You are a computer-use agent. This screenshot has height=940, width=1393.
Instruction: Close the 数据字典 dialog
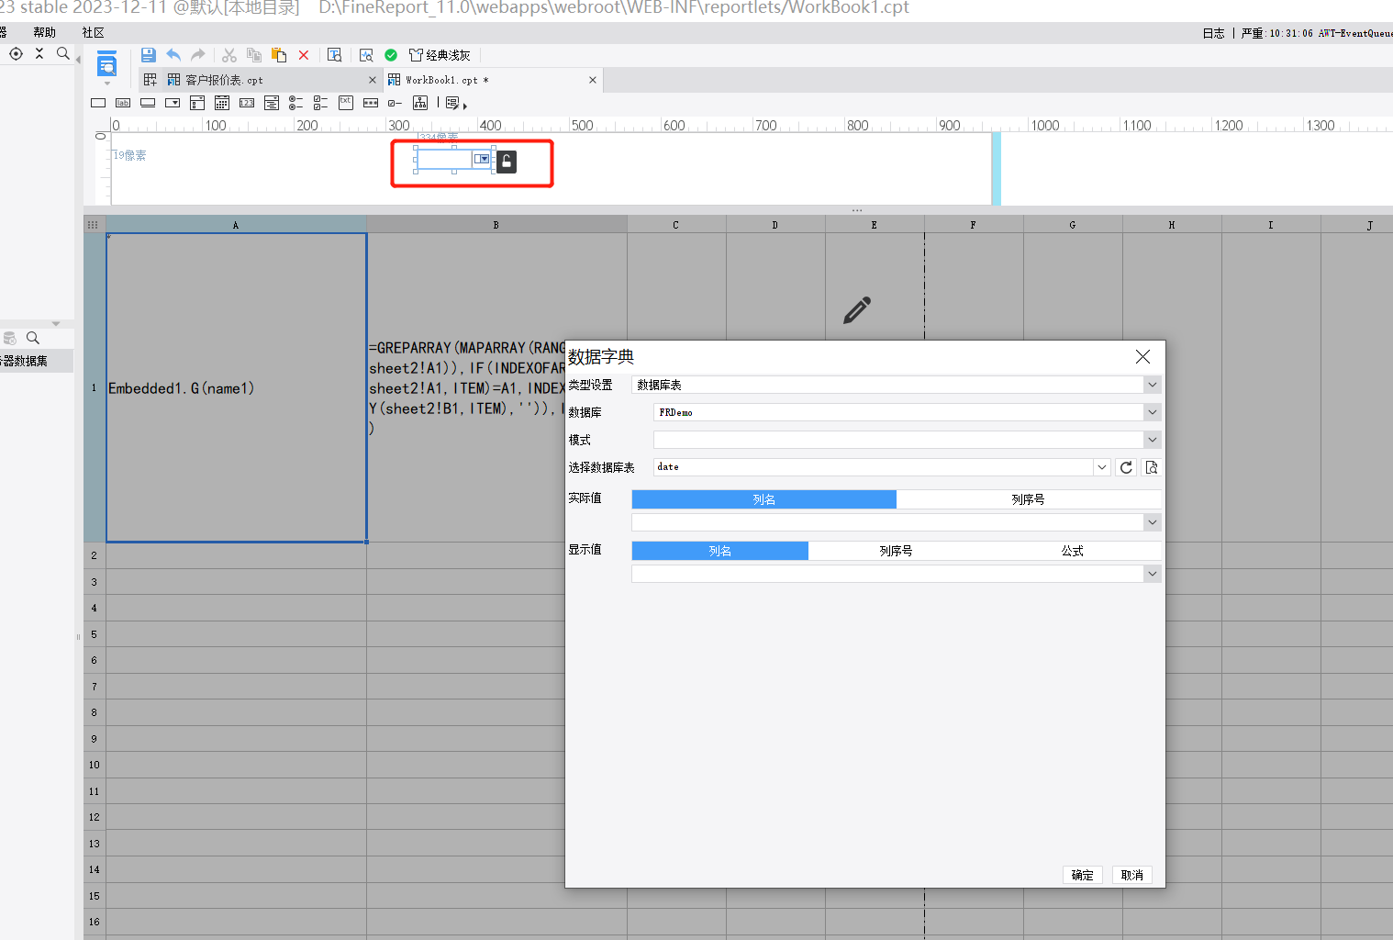tap(1142, 357)
